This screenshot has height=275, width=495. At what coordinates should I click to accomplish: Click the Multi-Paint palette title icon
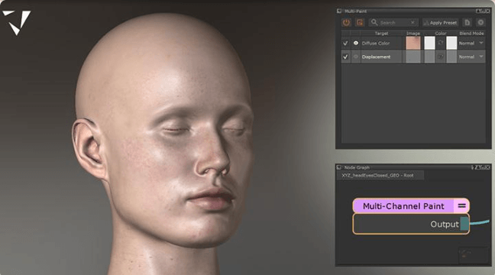click(x=339, y=11)
